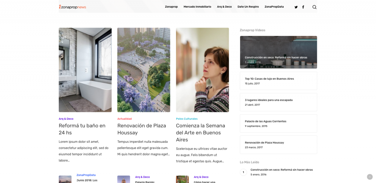Viewport: 376px width, 183px height.
Task: Open Mercado Inmobiliario menu item
Action: click(197, 7)
